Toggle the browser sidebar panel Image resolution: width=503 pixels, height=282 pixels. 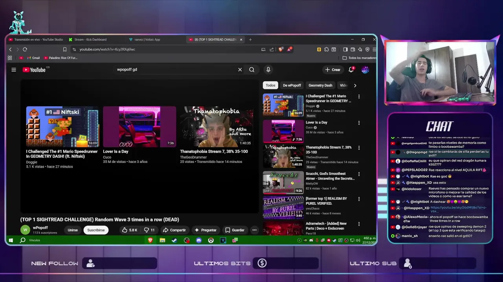[345, 49]
